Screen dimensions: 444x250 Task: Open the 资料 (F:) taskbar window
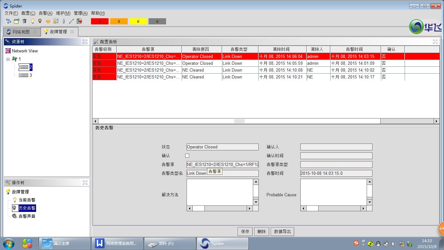click(170, 243)
